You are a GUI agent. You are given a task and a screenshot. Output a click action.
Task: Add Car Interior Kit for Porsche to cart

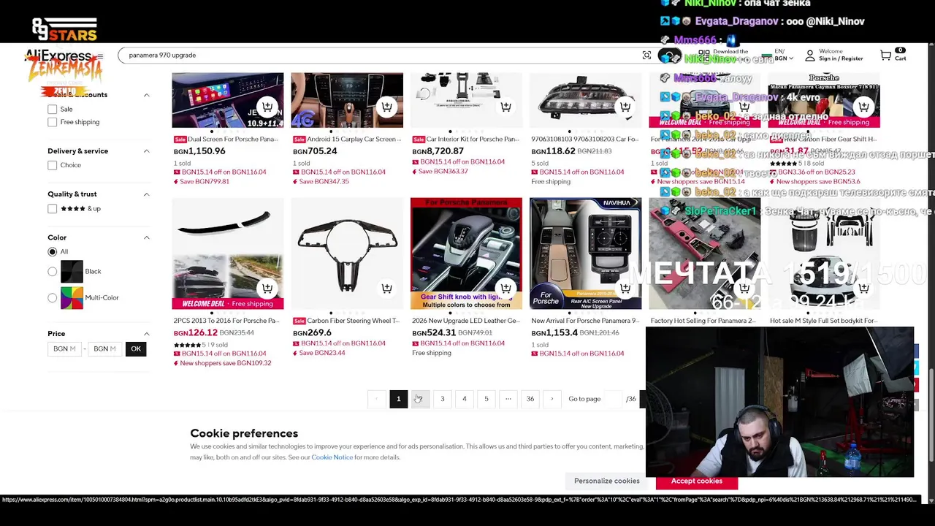[505, 107]
